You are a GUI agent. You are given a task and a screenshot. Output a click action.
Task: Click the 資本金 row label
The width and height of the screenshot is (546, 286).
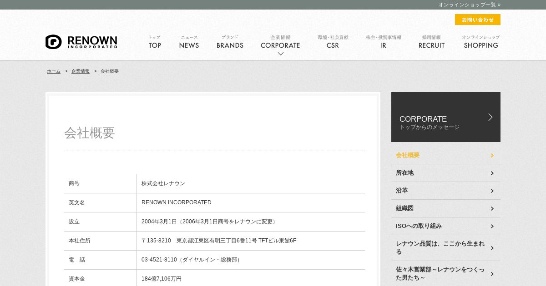tap(77, 279)
